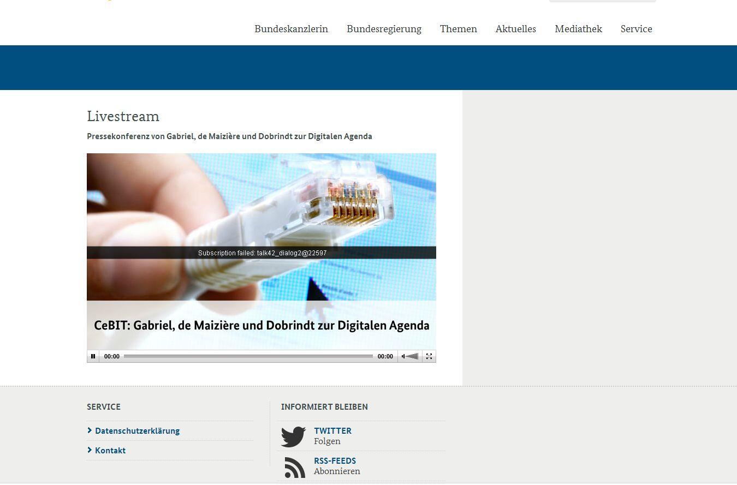The width and height of the screenshot is (737, 485).
Task: Open the Service navigation menu
Action: point(637,29)
